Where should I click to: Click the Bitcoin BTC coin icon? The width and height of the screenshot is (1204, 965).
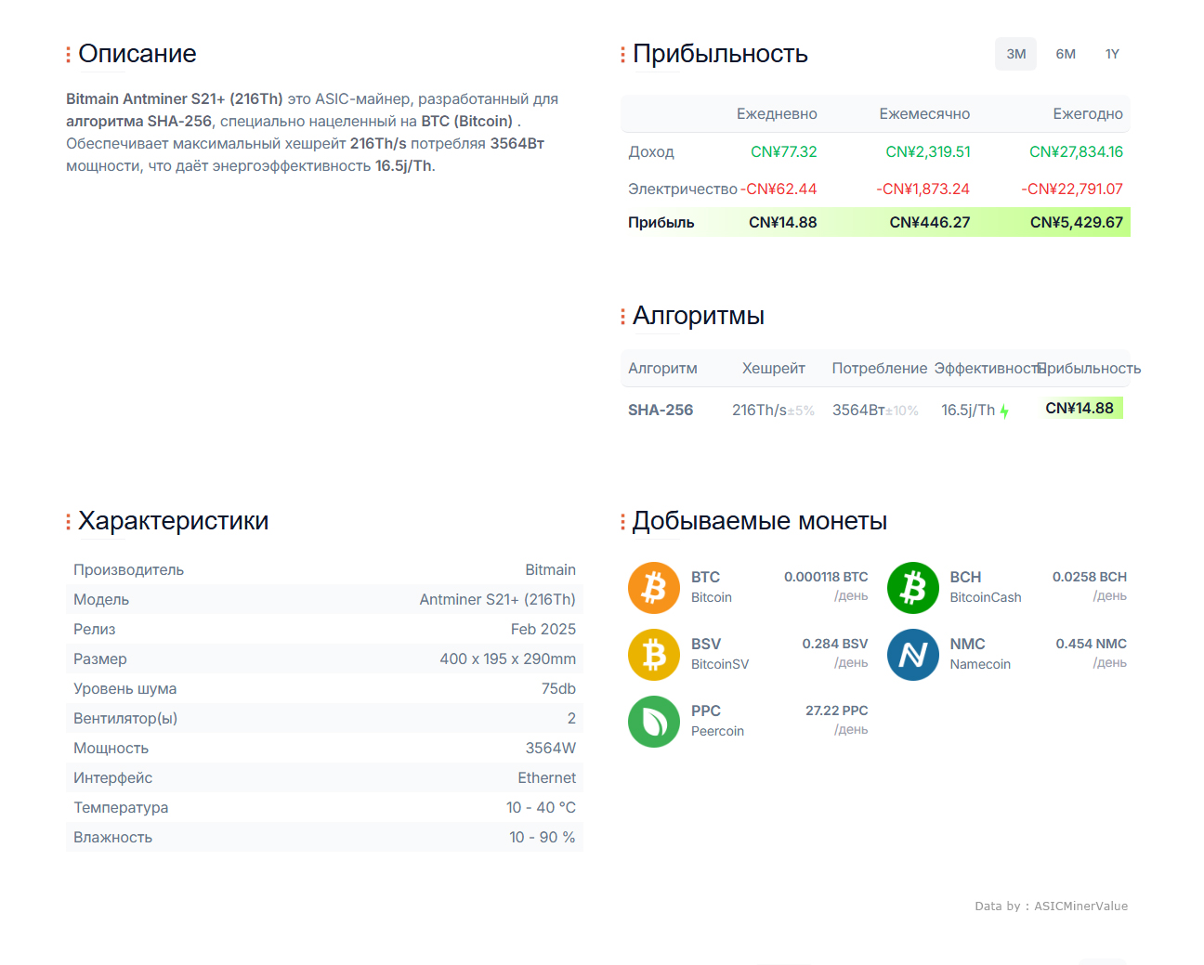[x=654, y=588]
